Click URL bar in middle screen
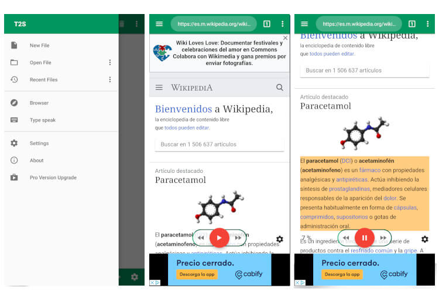 [214, 24]
